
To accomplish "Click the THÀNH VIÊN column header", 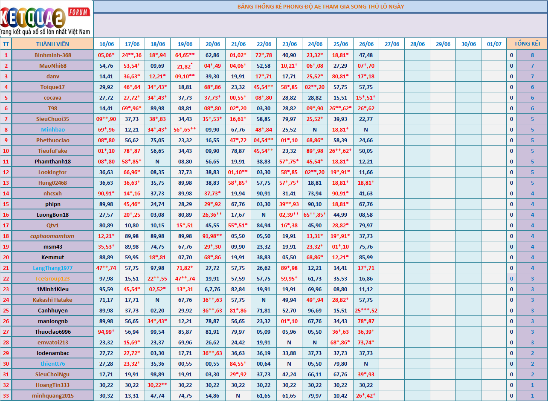I will pyautogui.click(x=52, y=44).
